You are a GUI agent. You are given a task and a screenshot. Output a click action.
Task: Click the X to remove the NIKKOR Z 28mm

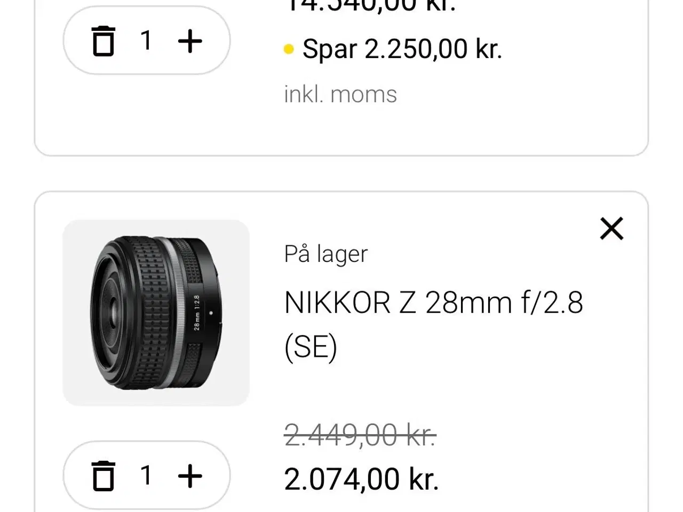click(x=611, y=228)
